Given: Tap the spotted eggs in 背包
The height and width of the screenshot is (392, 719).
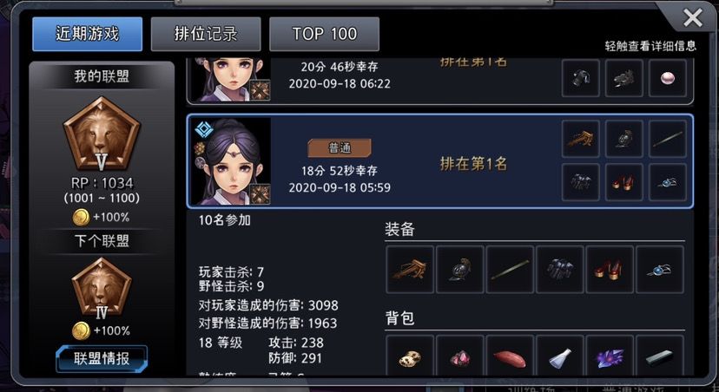Looking at the screenshot, I should coord(410,356).
